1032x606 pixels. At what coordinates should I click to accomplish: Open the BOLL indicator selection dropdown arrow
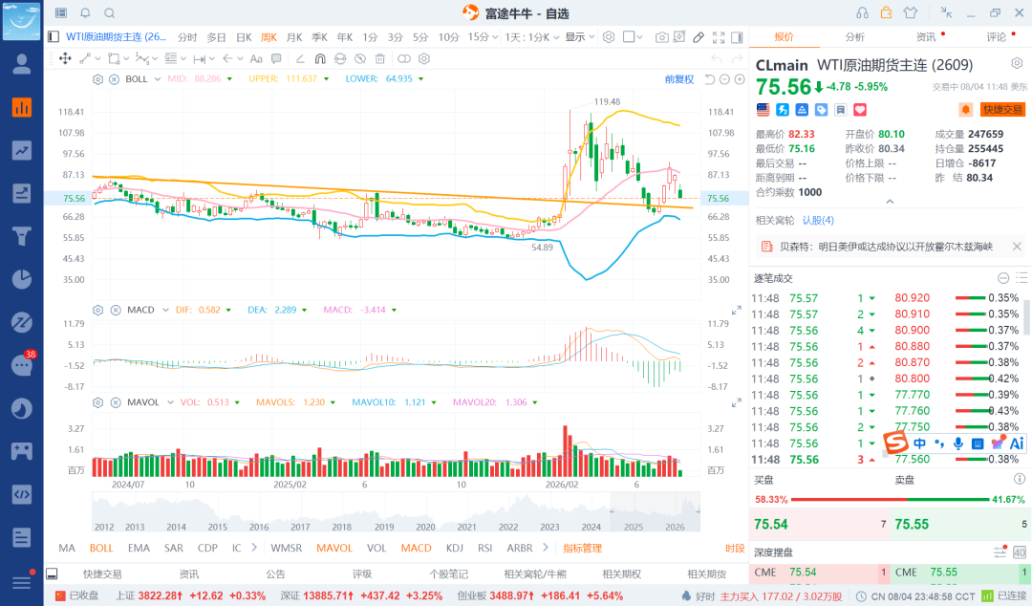click(158, 79)
